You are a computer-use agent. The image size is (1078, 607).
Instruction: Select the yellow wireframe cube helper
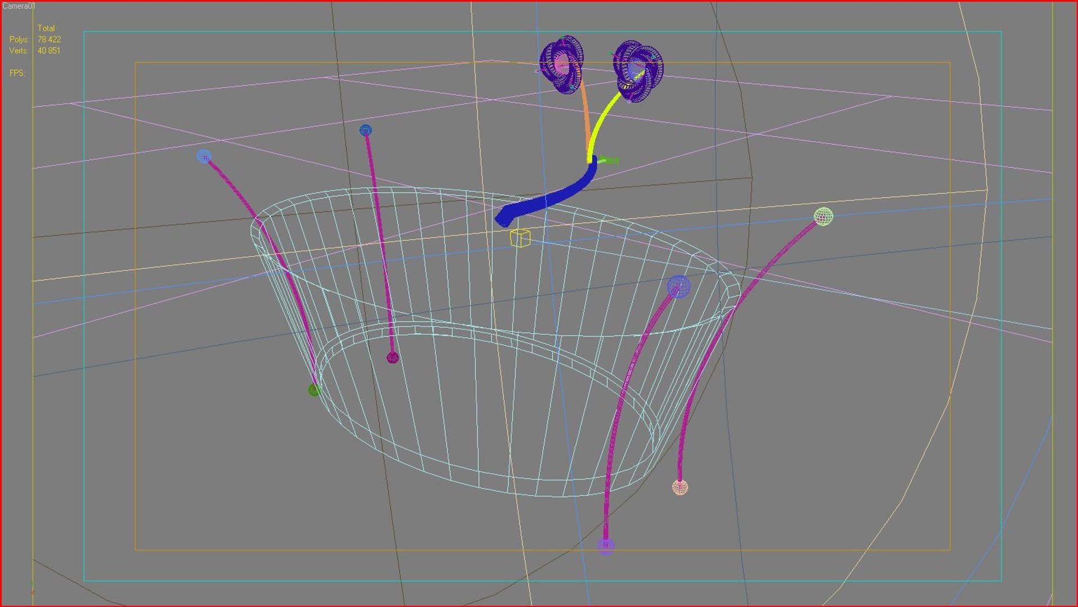[x=520, y=238]
